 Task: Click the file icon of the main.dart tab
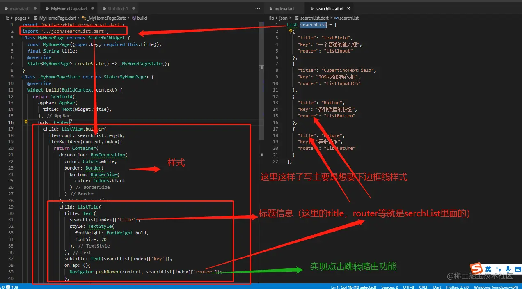[x=7, y=8]
